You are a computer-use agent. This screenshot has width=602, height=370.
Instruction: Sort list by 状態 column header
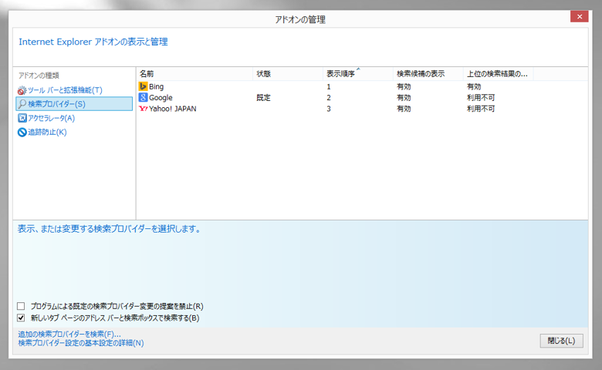click(x=288, y=74)
